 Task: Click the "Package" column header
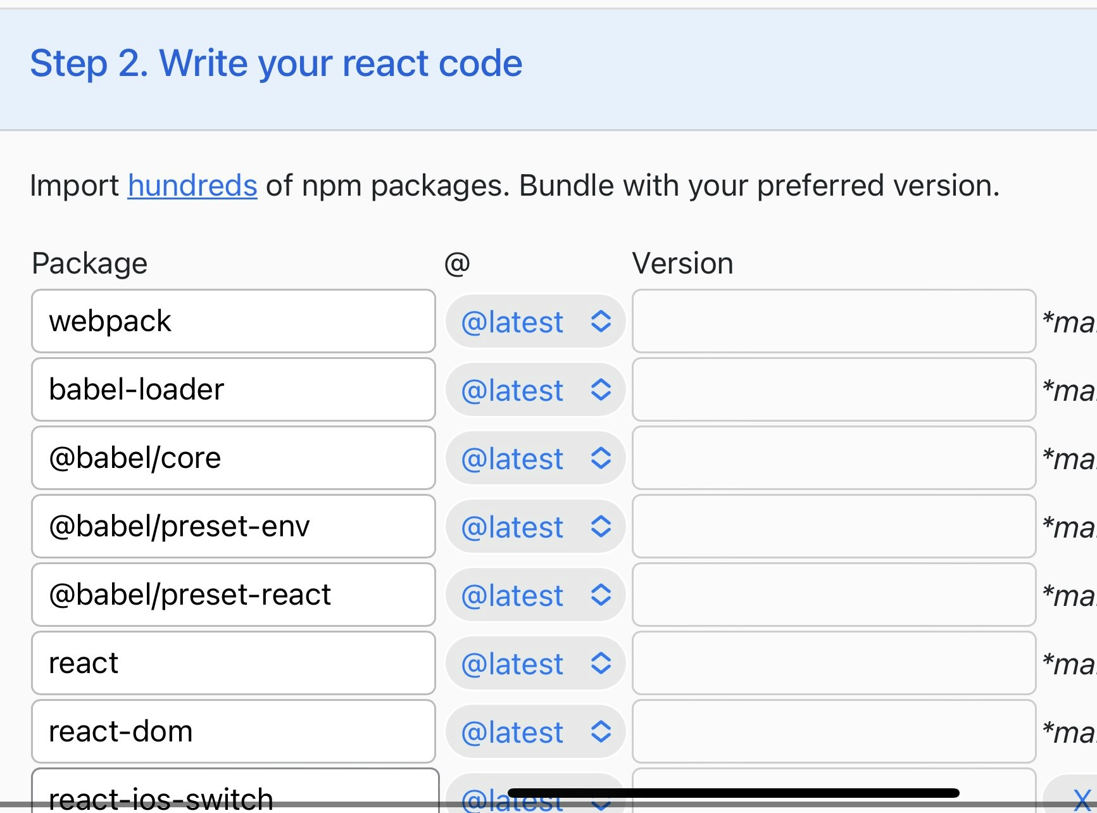tap(90, 263)
